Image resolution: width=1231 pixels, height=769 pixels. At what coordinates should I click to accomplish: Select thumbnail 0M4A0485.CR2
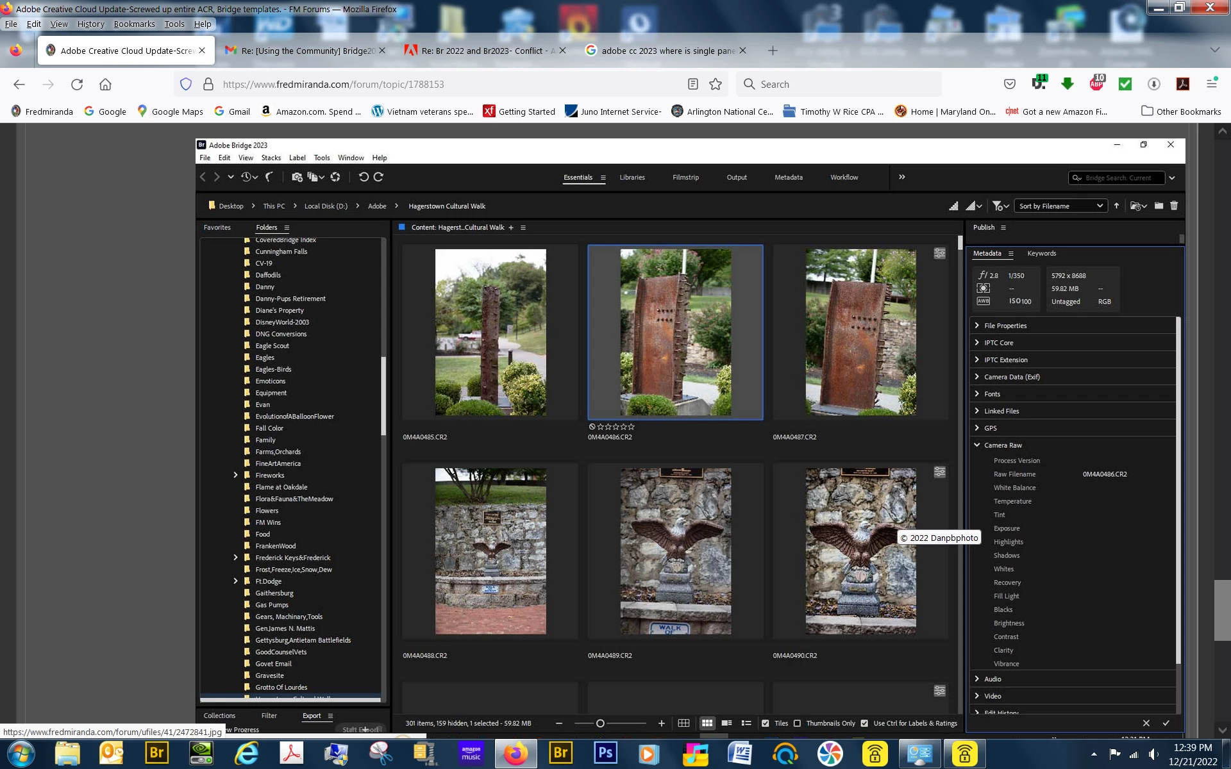490,332
